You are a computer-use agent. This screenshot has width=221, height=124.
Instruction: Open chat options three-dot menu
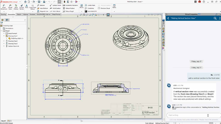pyautogui.click(x=220, y=18)
